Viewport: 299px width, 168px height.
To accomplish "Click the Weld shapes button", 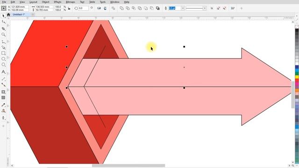I will pos(121,8).
